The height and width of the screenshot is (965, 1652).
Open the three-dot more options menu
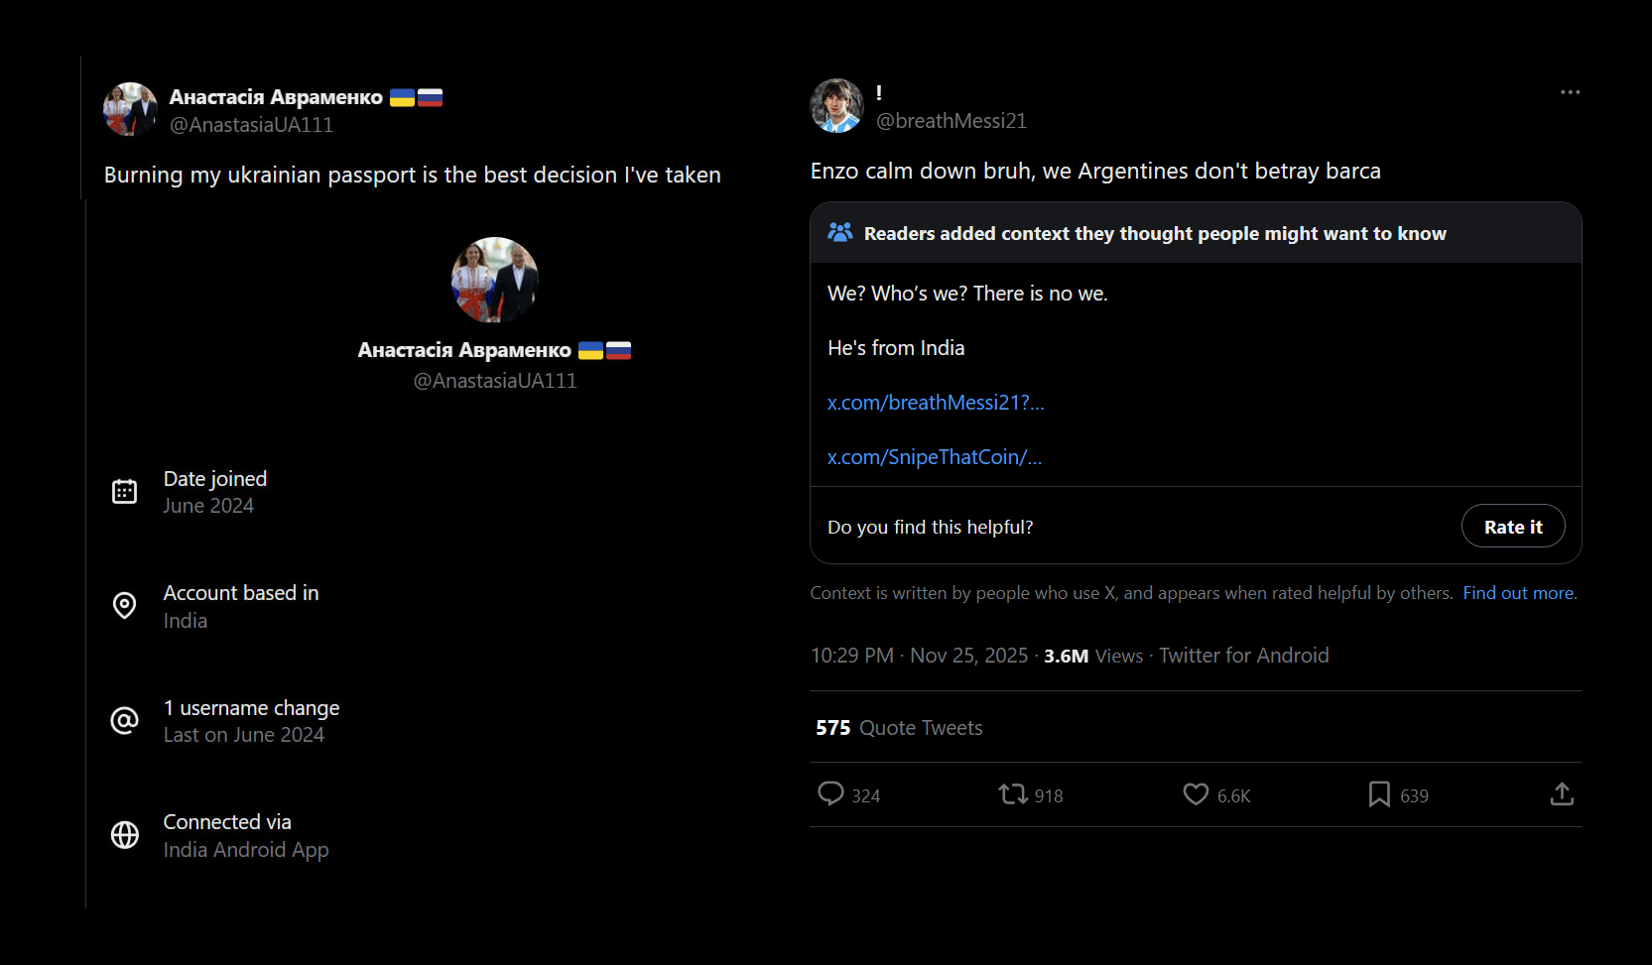(x=1570, y=92)
